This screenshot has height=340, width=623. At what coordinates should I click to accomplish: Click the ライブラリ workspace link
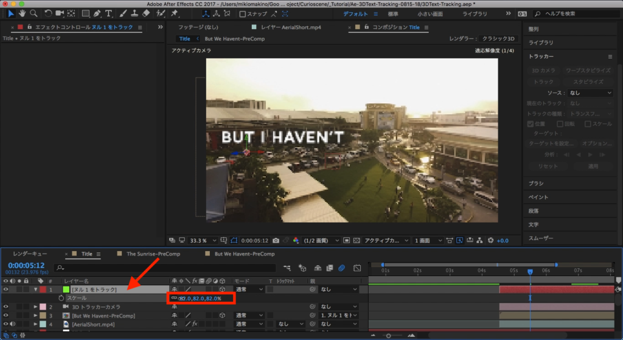point(475,13)
